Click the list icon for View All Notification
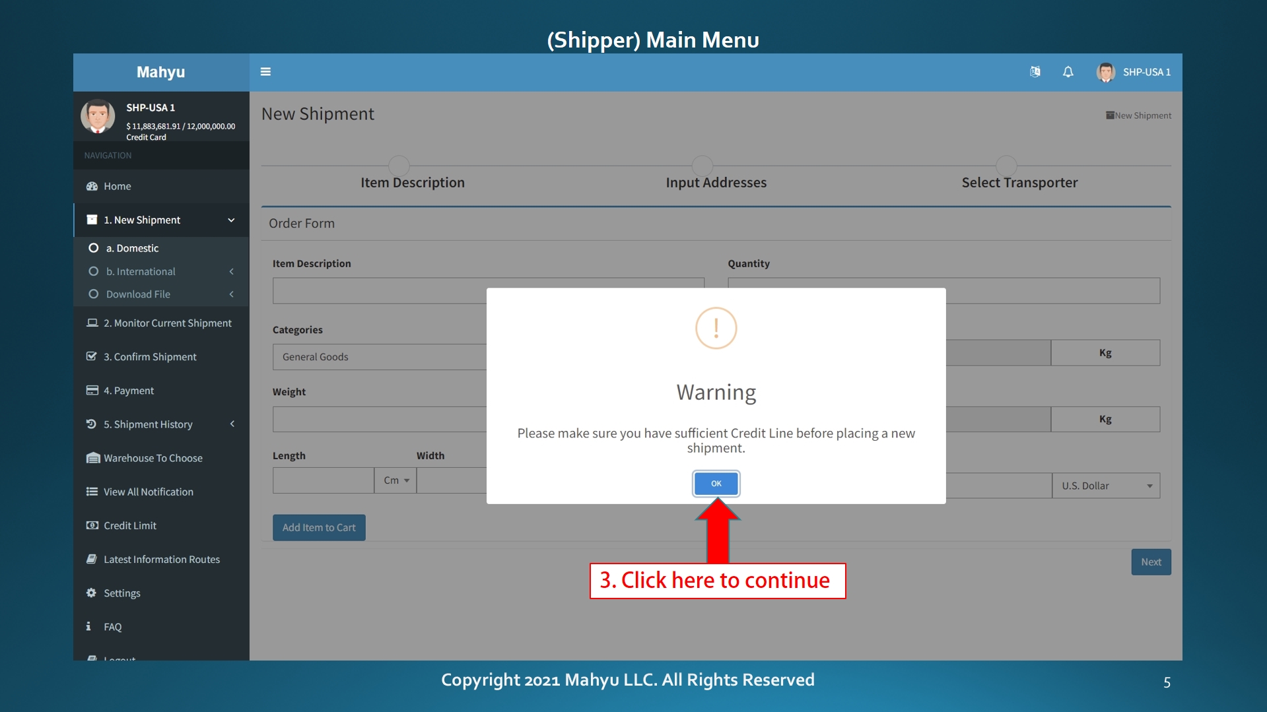1267x712 pixels. coord(92,492)
